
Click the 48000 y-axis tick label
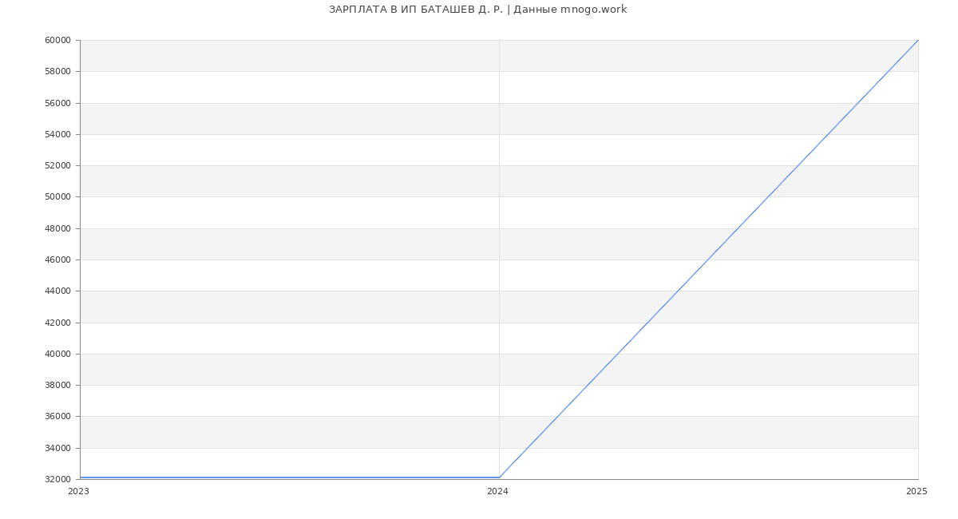pos(58,228)
